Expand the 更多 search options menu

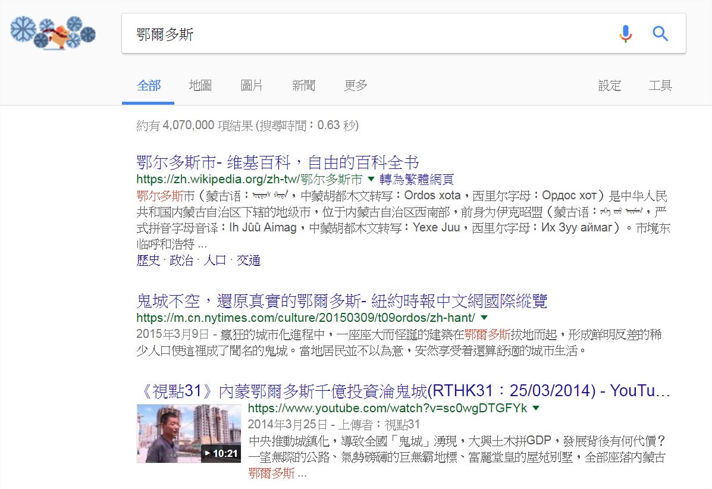(356, 86)
